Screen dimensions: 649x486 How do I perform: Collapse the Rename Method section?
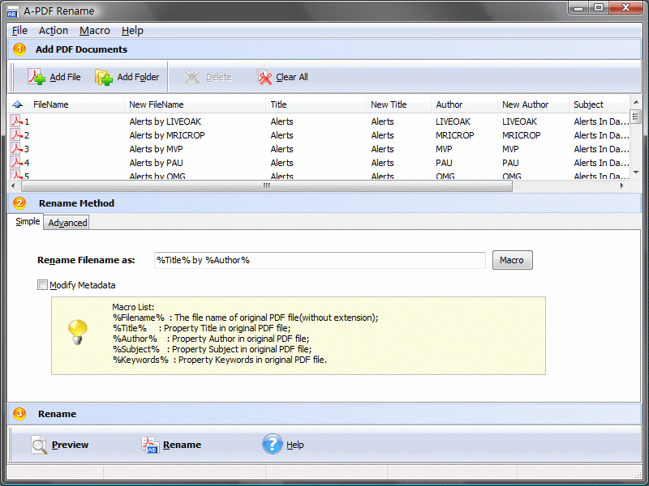pos(19,203)
